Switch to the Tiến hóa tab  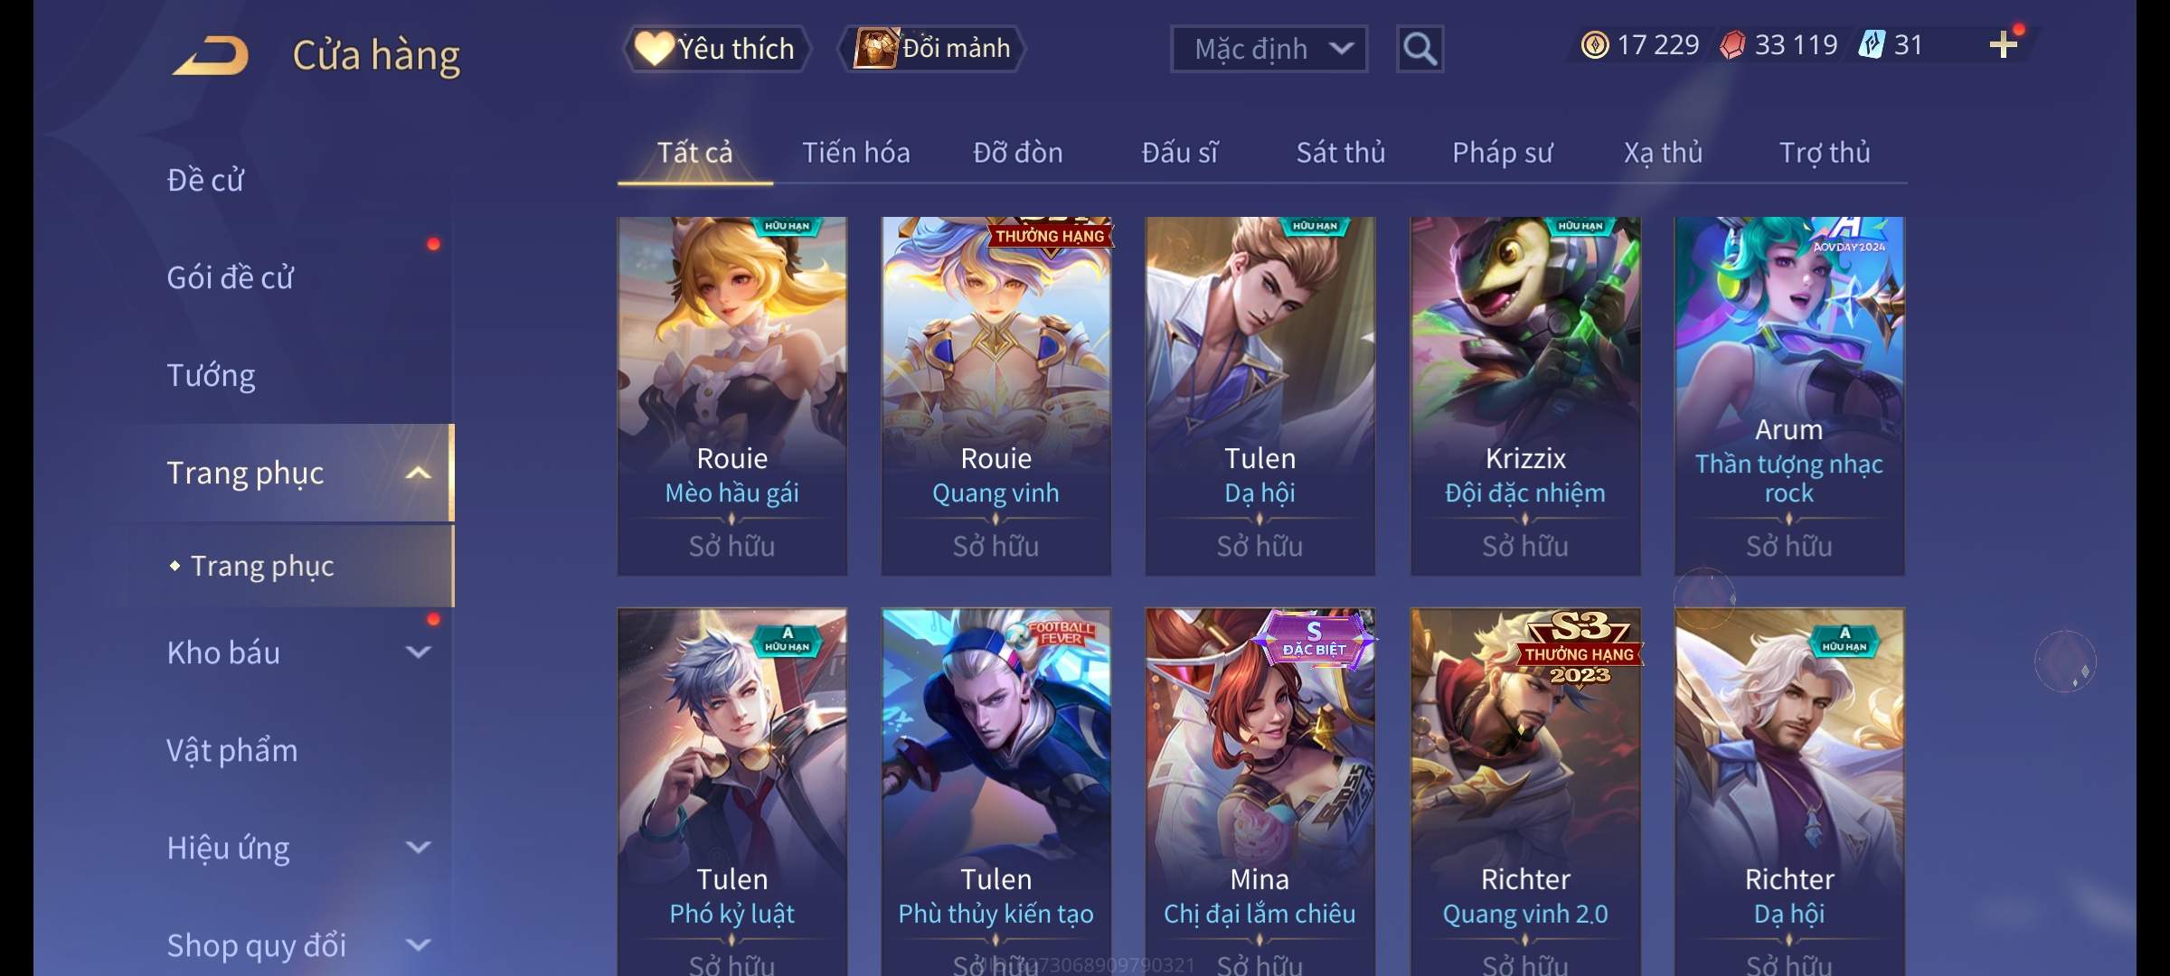pyautogui.click(x=856, y=153)
